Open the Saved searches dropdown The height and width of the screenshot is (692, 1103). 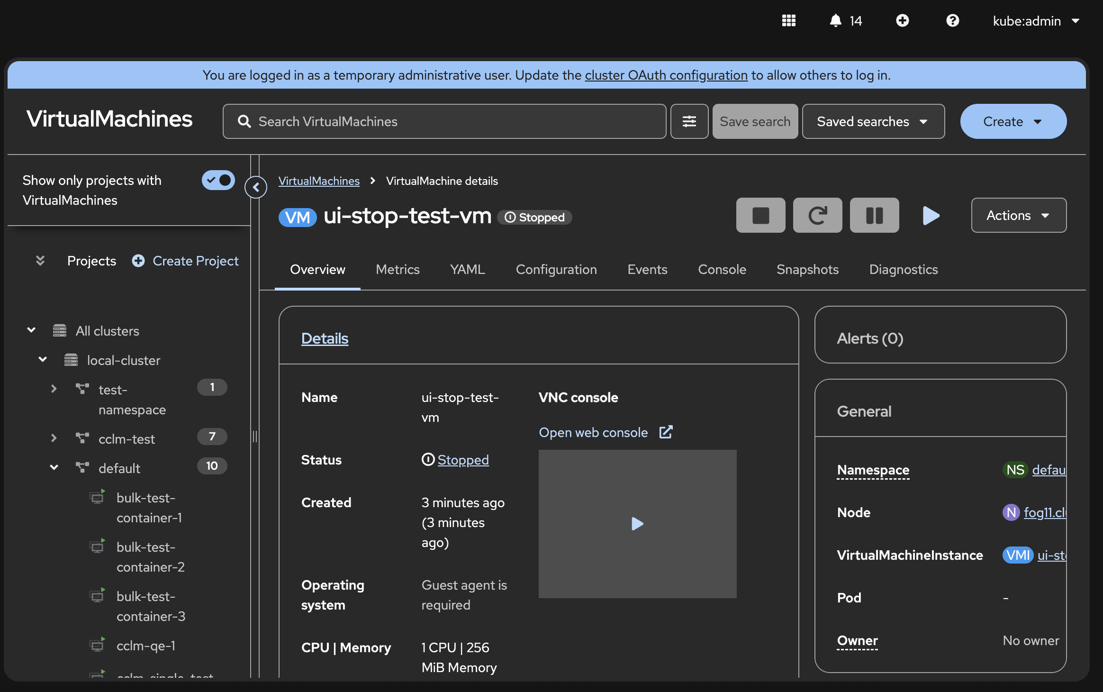(873, 122)
